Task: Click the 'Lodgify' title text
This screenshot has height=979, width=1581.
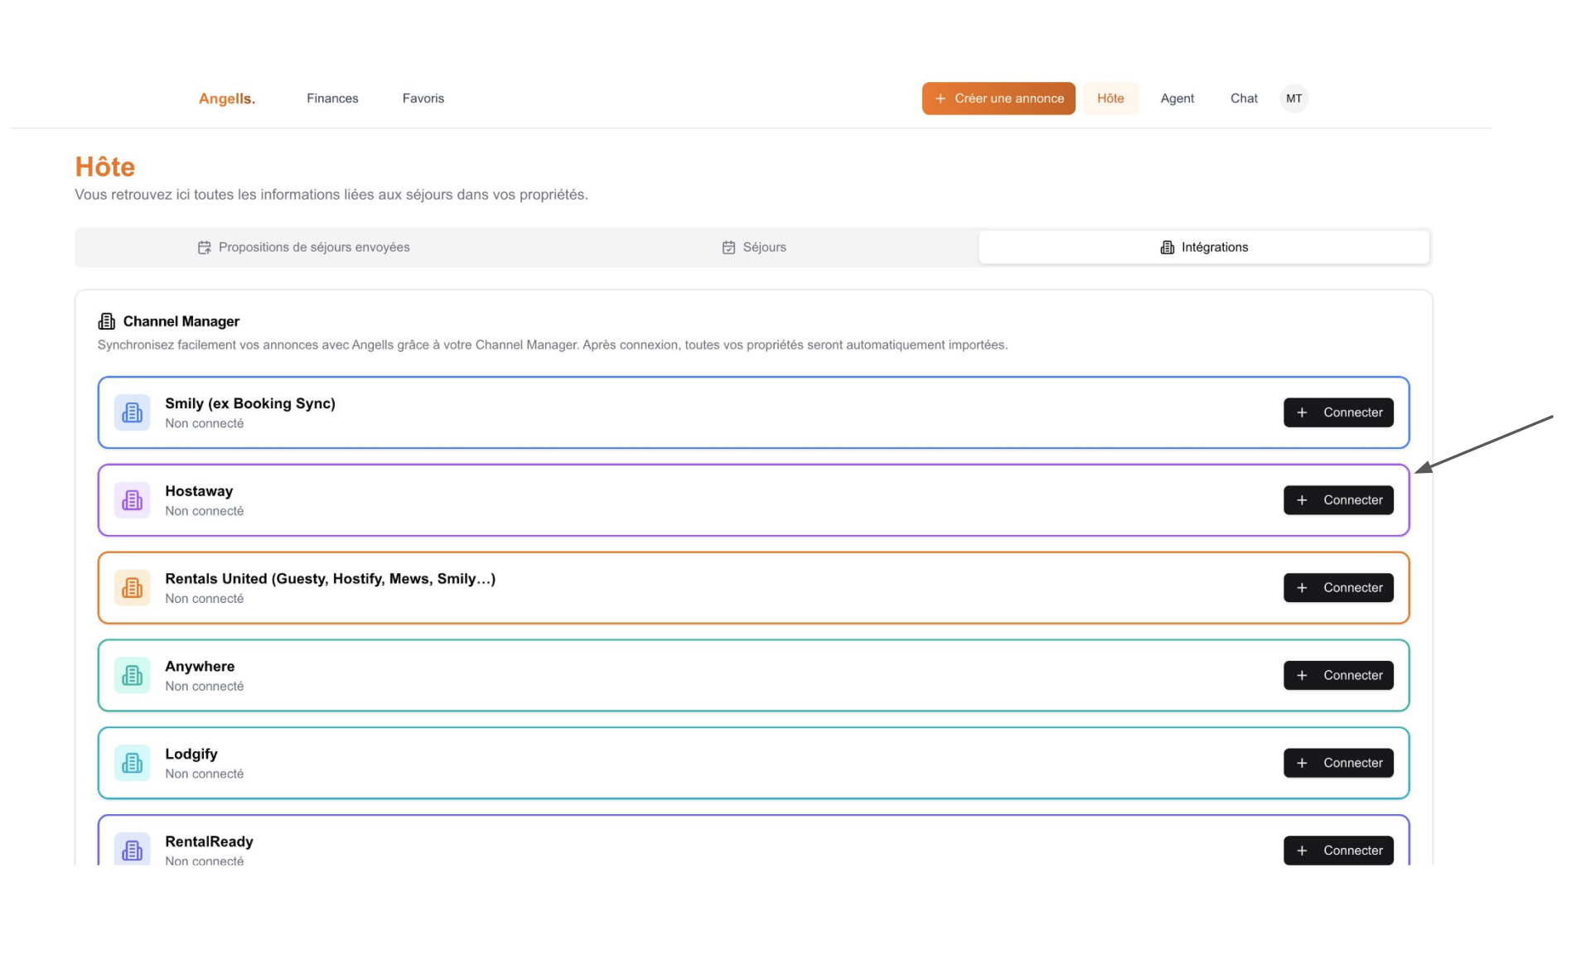Action: coord(191,755)
